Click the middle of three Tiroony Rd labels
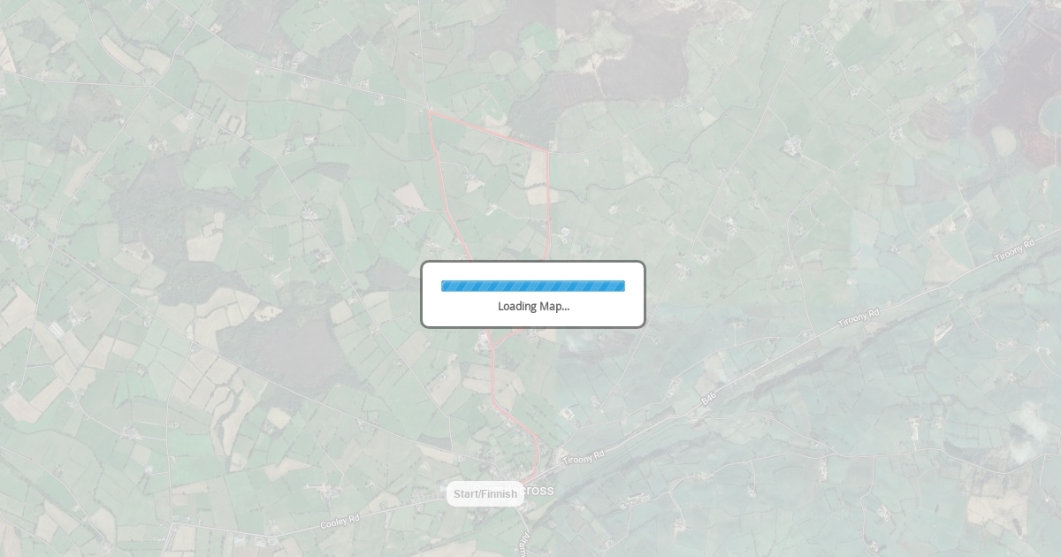Image resolution: width=1061 pixels, height=557 pixels. click(x=859, y=320)
